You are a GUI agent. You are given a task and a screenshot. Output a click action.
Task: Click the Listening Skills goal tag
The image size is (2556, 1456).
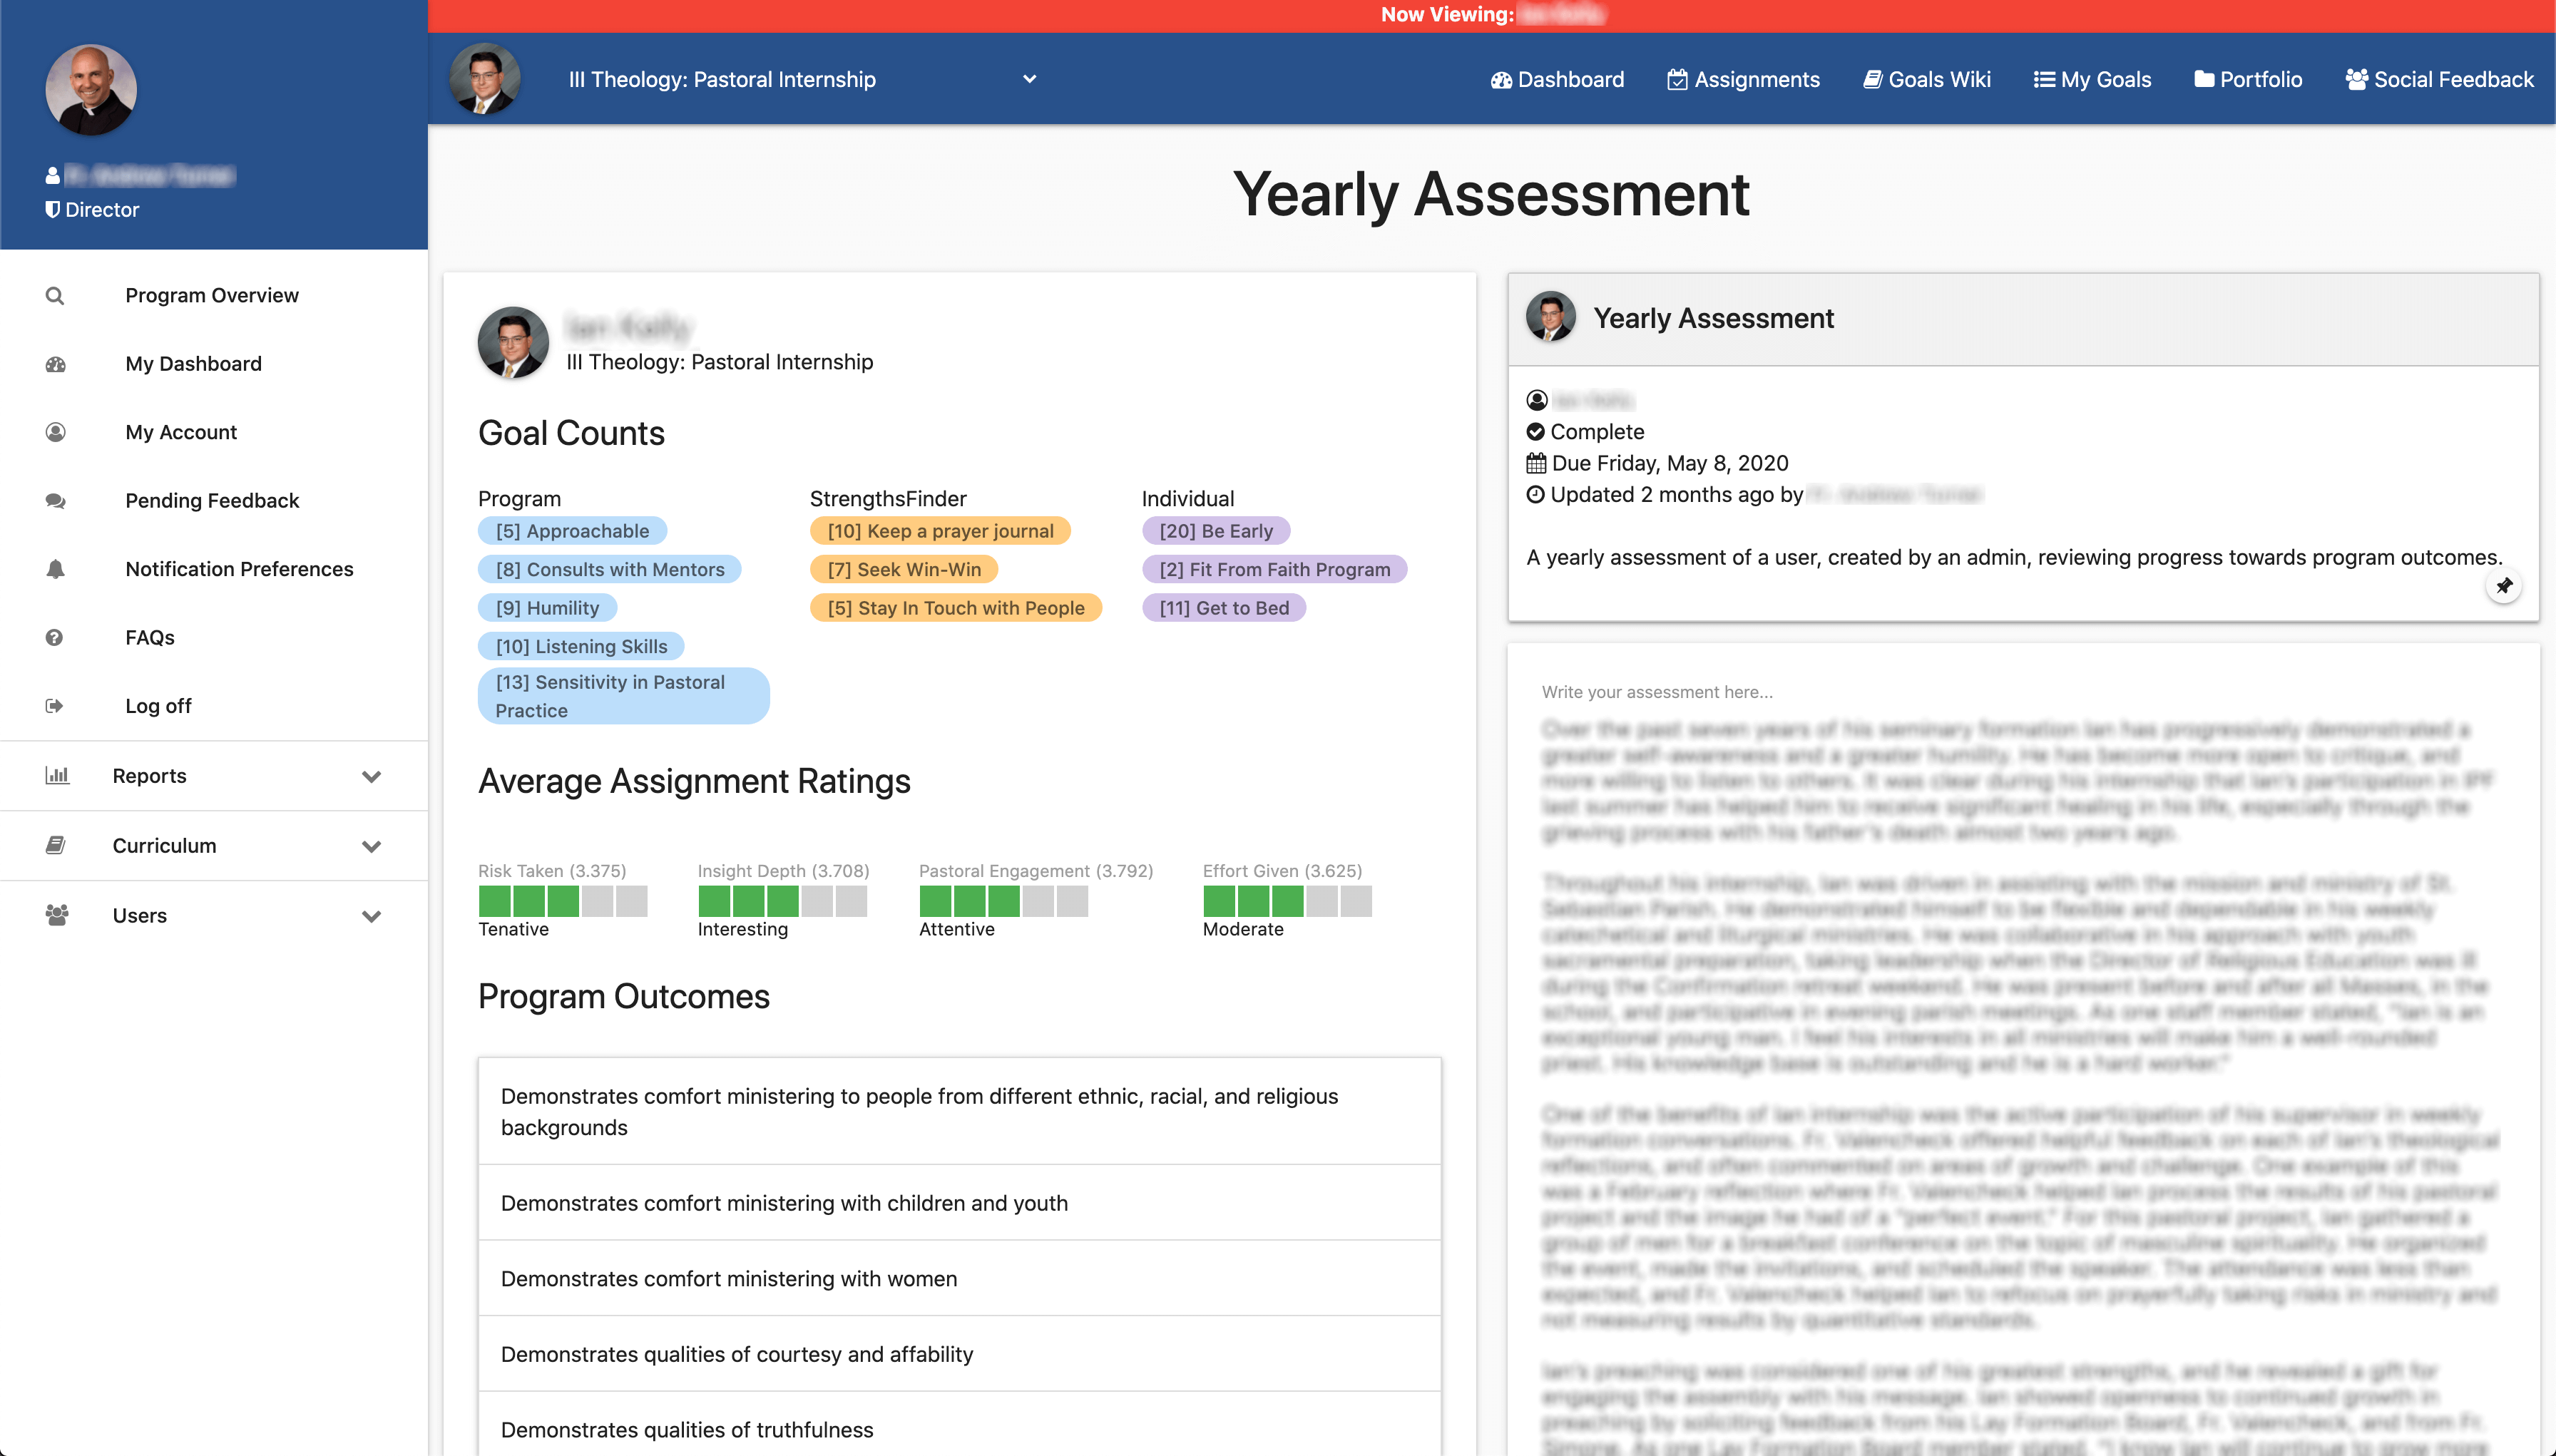(x=581, y=646)
